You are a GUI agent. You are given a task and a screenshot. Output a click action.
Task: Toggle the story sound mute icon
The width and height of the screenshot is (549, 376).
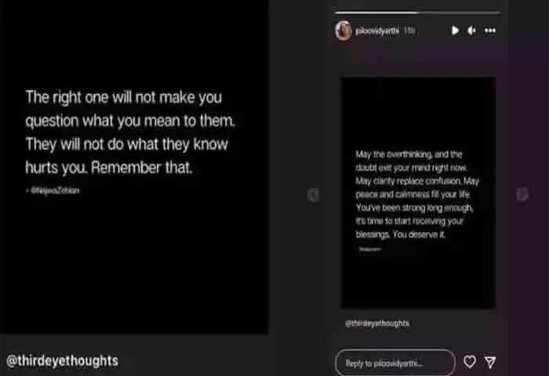(471, 31)
